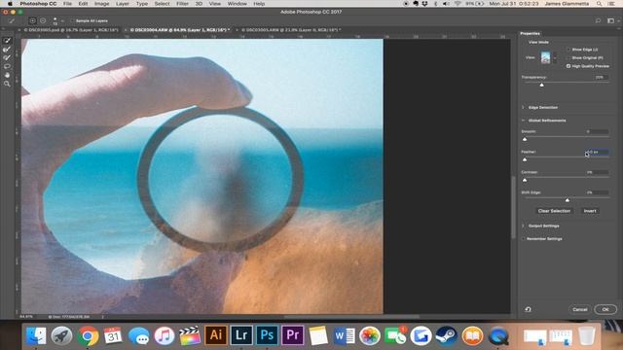Open Illustrator from the dock
623x350 pixels.
216,335
